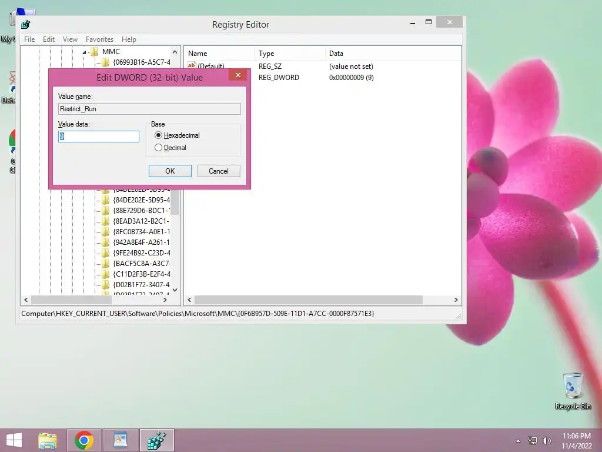
Task: Click OK in Edit DWORD dialog
Action: pyautogui.click(x=170, y=171)
